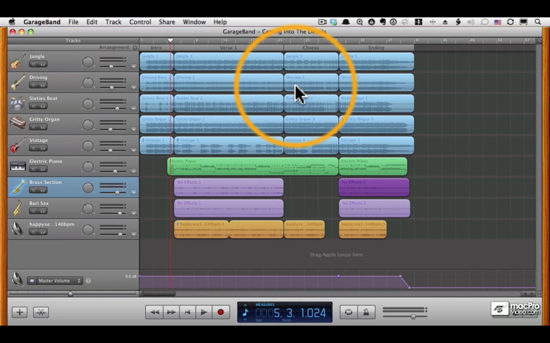The width and height of the screenshot is (550, 343).
Task: Select the Sixties Beat drum kit icon
Action: pyautogui.click(x=18, y=104)
